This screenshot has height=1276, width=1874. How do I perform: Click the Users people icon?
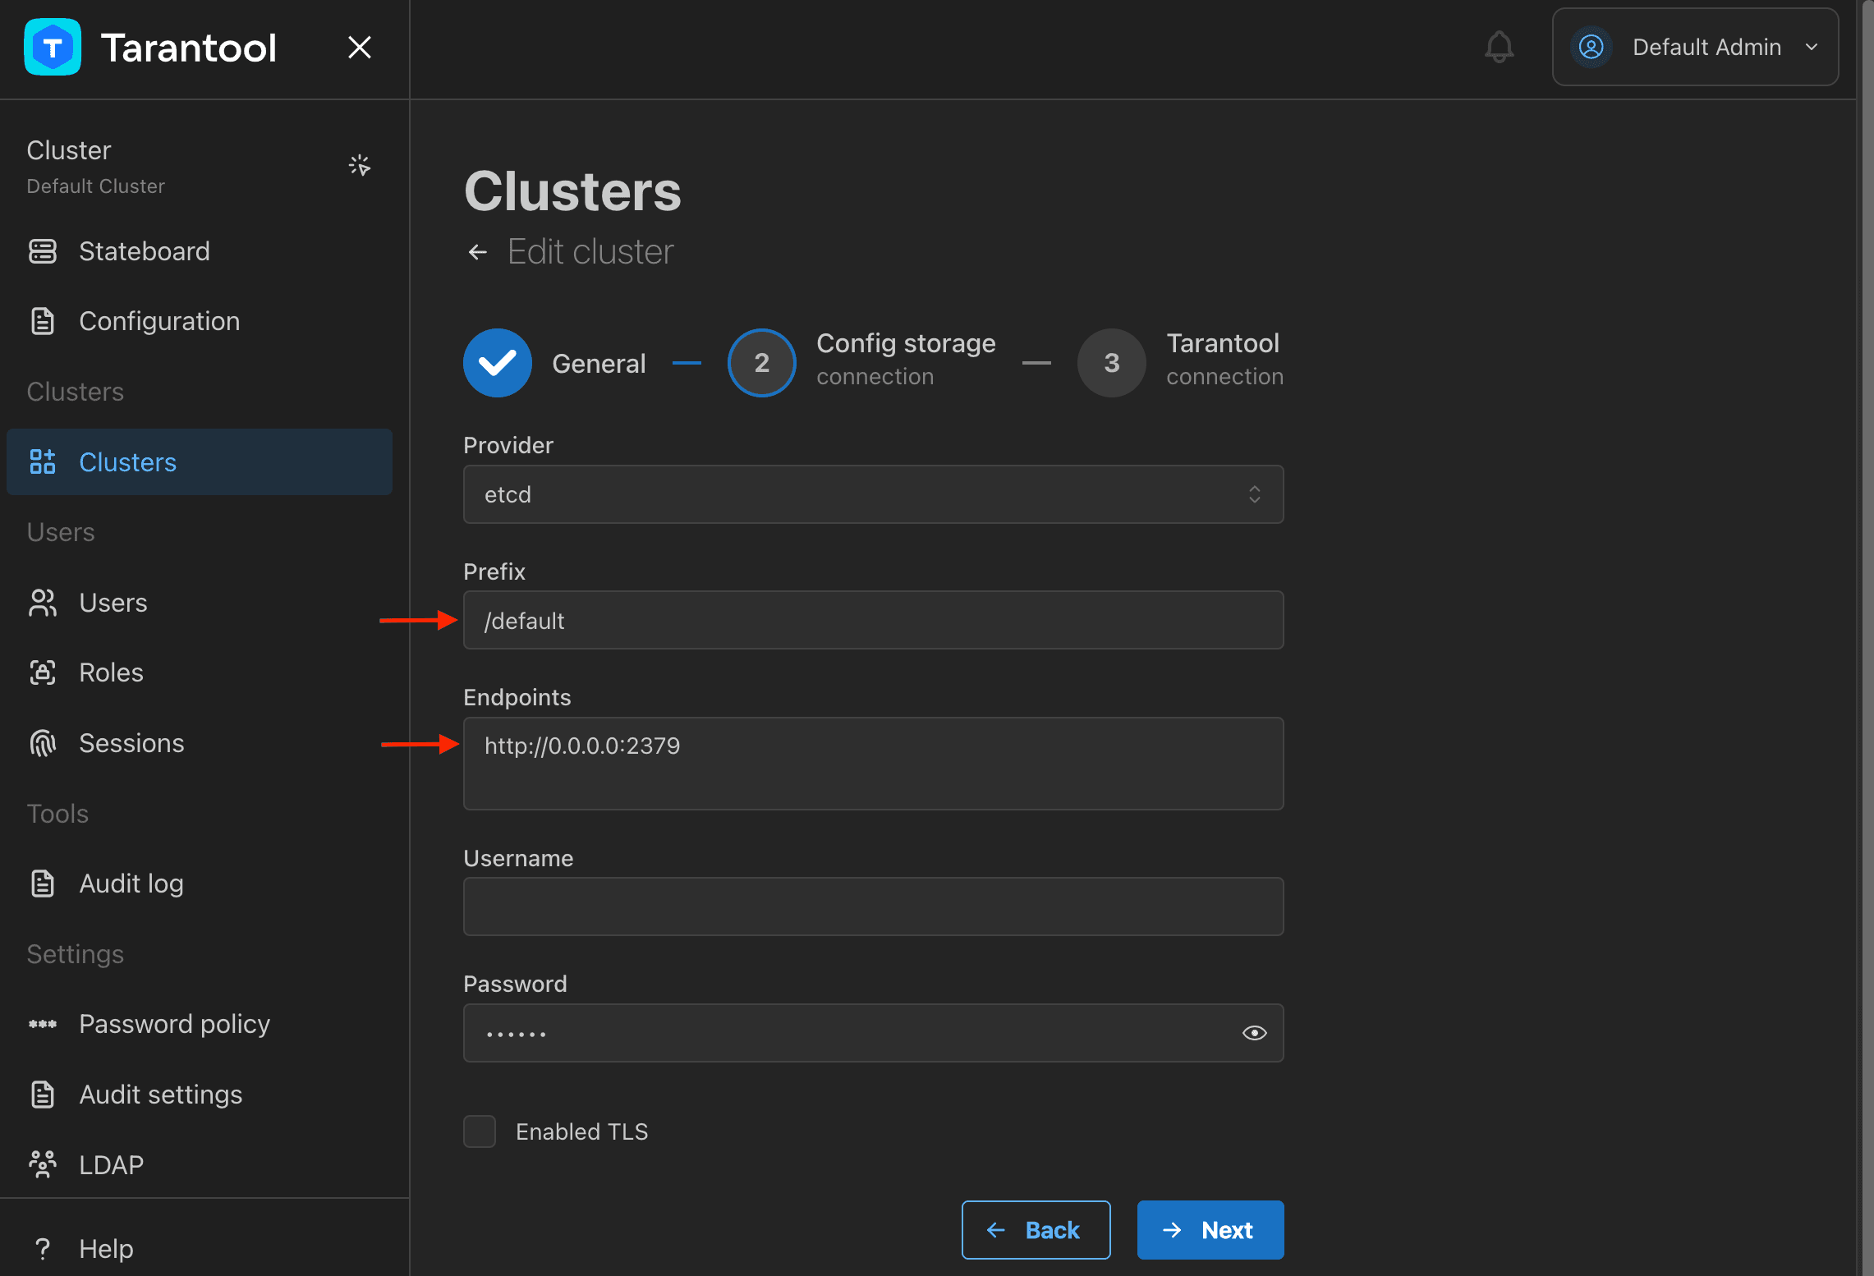click(x=43, y=603)
